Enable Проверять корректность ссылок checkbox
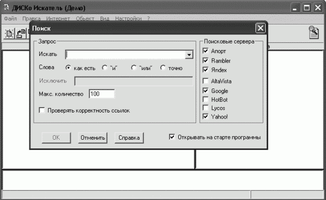Image resolution: width=326 pixels, height=200 pixels. [42, 110]
